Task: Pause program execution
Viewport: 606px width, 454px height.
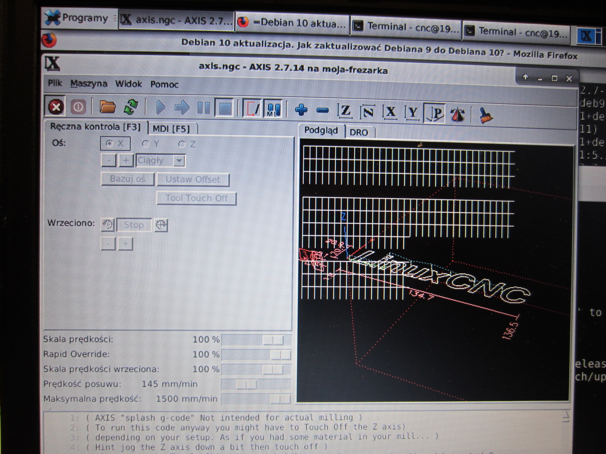Action: (x=204, y=109)
